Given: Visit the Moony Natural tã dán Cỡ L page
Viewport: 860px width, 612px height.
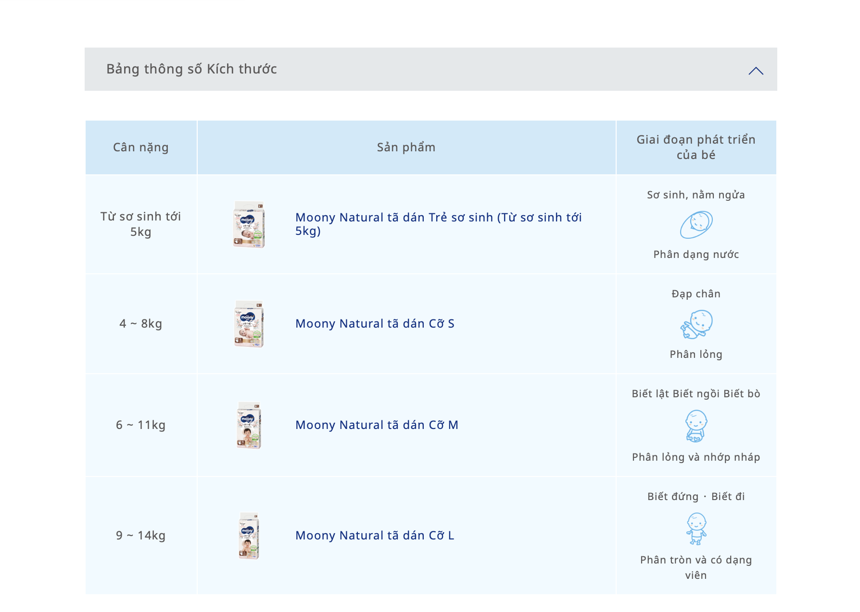Looking at the screenshot, I should tap(375, 536).
